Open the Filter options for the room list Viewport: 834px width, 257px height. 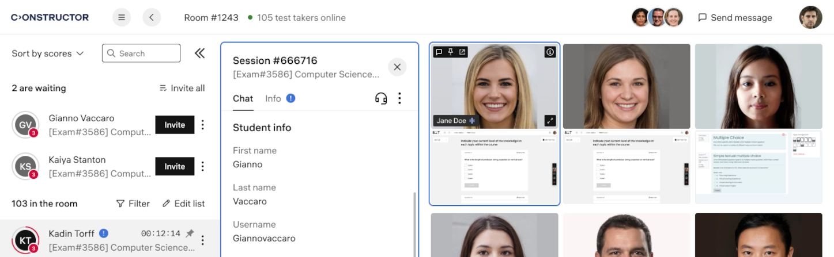(133, 204)
